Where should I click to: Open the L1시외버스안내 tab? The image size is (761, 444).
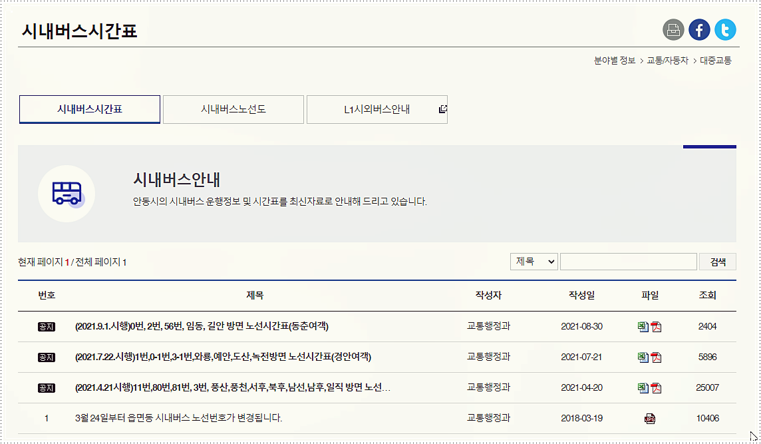(x=377, y=109)
